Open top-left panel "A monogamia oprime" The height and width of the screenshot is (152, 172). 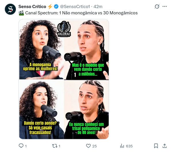tap(41, 49)
